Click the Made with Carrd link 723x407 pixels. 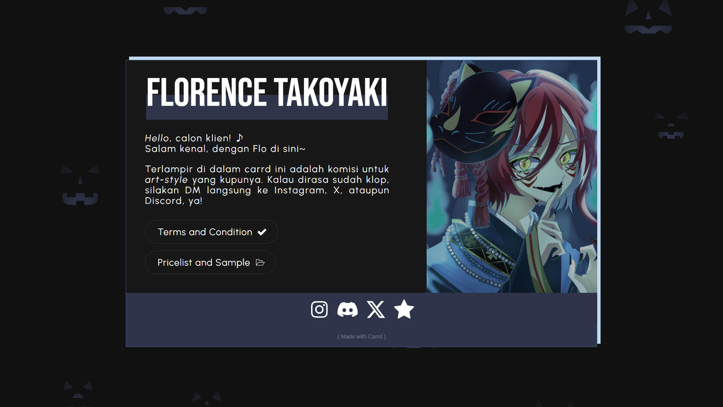361,336
